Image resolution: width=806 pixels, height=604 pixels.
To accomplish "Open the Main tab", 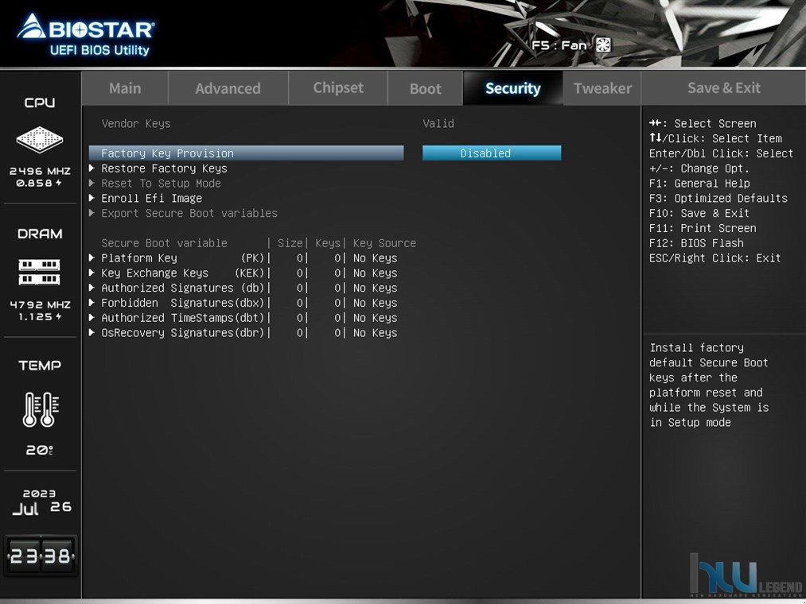I will pyautogui.click(x=125, y=88).
